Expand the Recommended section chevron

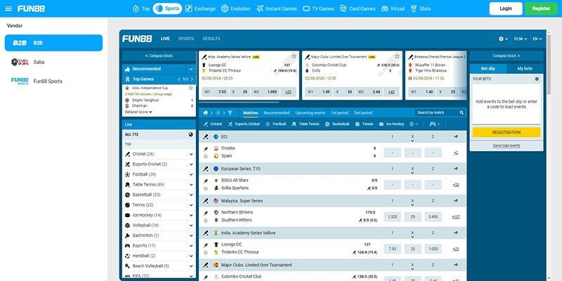(191, 69)
